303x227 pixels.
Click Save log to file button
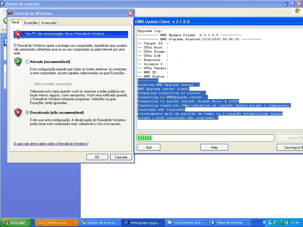pos(290,147)
